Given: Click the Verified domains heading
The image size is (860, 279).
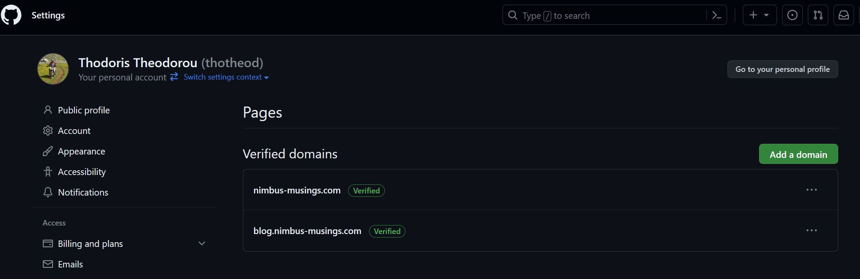Looking at the screenshot, I should 290,154.
